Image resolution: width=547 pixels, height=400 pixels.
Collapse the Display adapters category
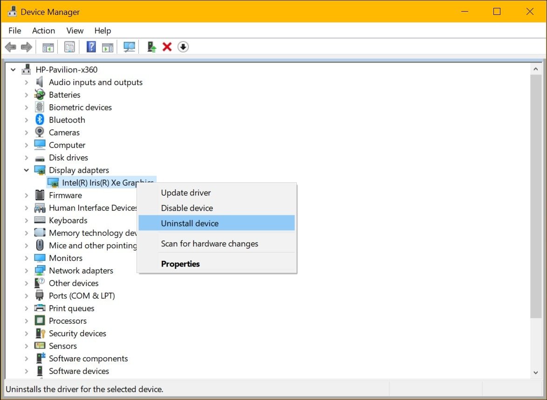[26, 170]
